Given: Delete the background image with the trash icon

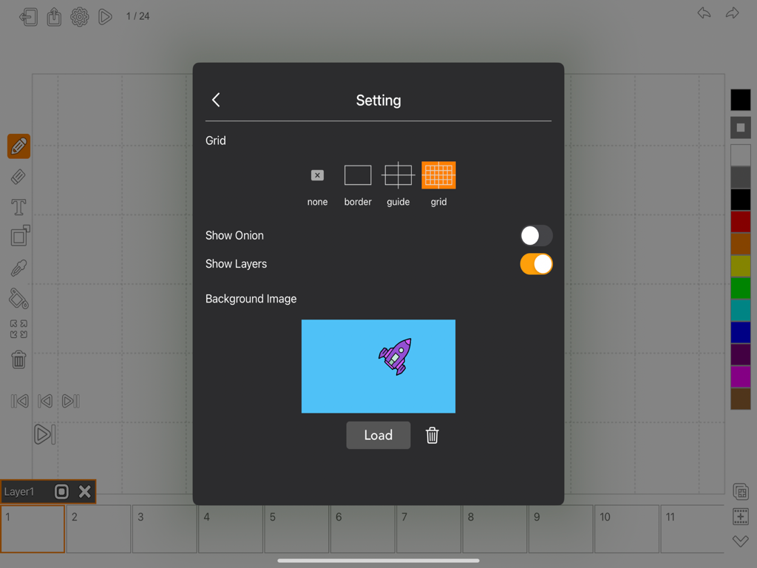Looking at the screenshot, I should pos(432,435).
